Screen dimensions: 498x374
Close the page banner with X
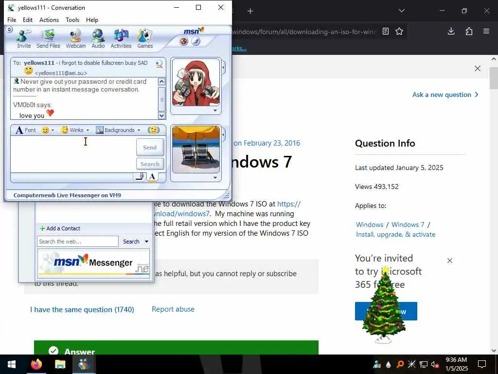[478, 68]
